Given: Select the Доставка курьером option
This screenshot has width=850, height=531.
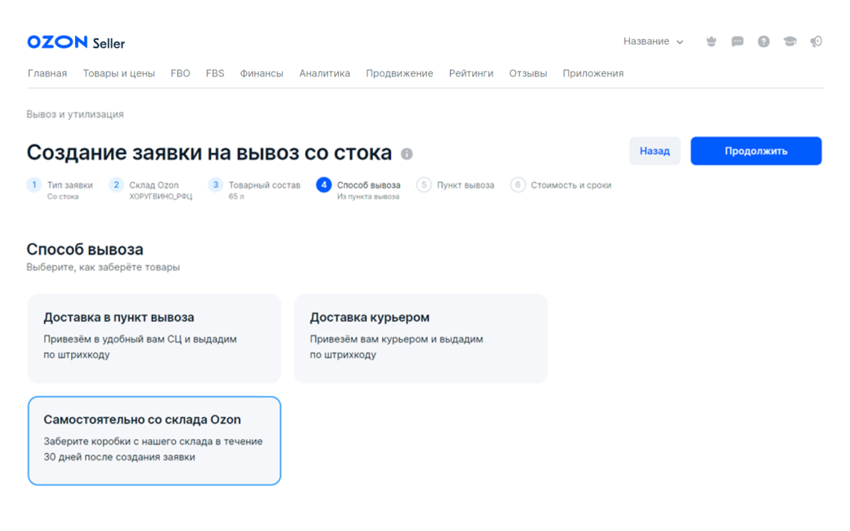Looking at the screenshot, I should 421,337.
